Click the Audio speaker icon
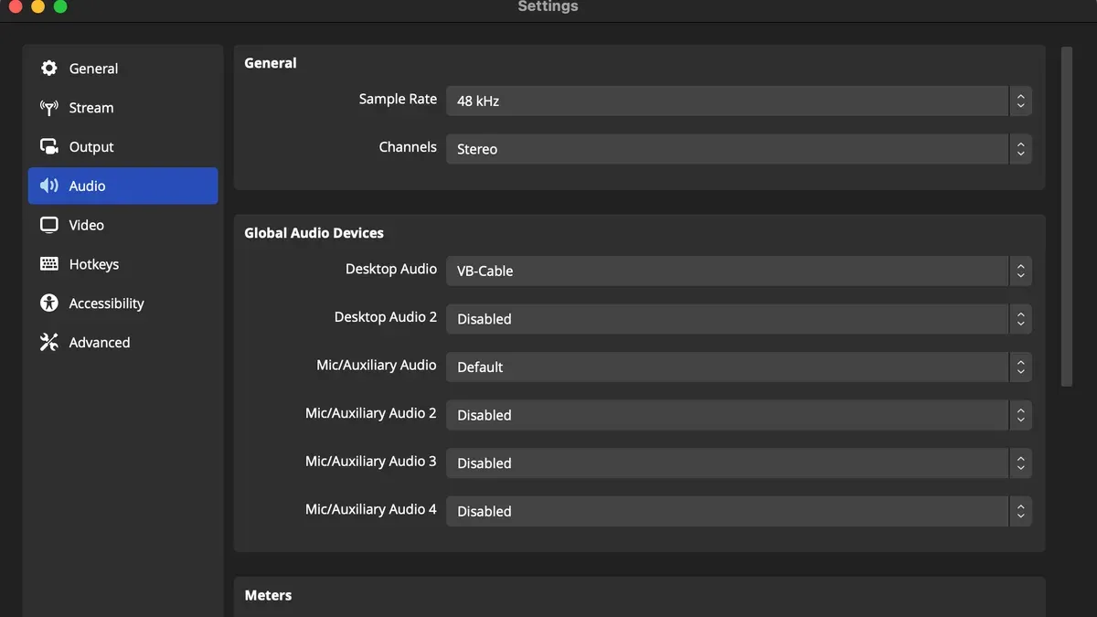The image size is (1097, 617). click(49, 186)
